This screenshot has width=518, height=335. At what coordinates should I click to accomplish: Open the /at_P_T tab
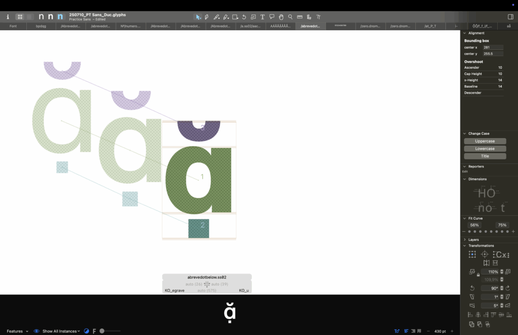click(x=430, y=26)
